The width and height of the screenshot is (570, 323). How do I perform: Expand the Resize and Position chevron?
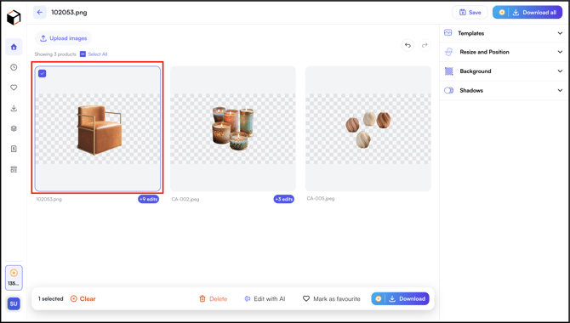point(560,52)
